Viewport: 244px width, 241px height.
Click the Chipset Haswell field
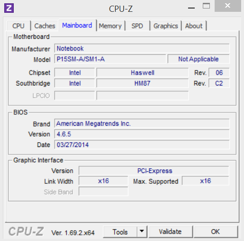pos(143,73)
